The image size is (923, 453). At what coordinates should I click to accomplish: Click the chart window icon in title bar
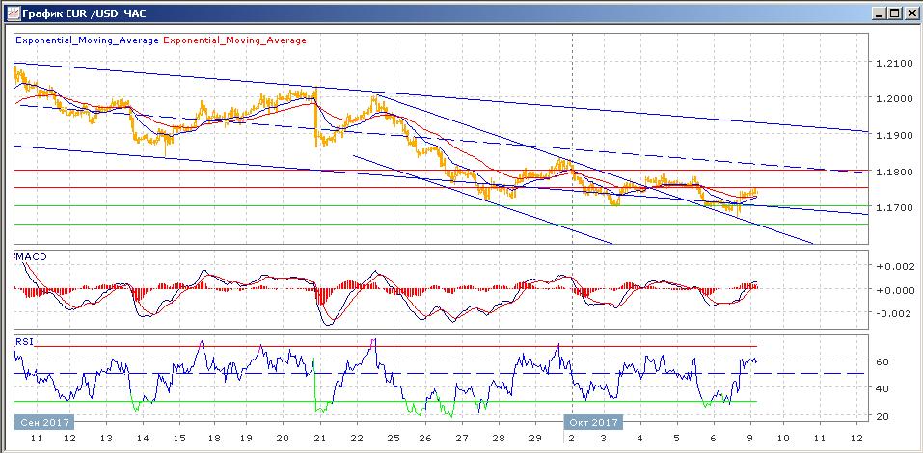point(13,13)
